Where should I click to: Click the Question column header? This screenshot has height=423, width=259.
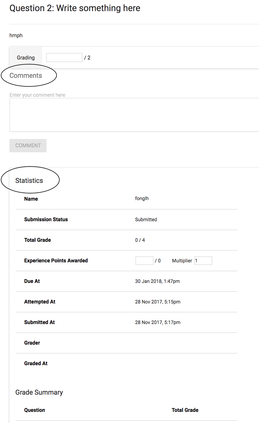click(x=34, y=410)
